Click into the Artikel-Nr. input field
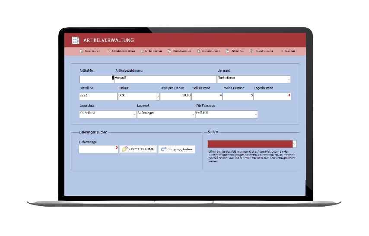Viewport: 369px width, 236px height. tap(96, 79)
